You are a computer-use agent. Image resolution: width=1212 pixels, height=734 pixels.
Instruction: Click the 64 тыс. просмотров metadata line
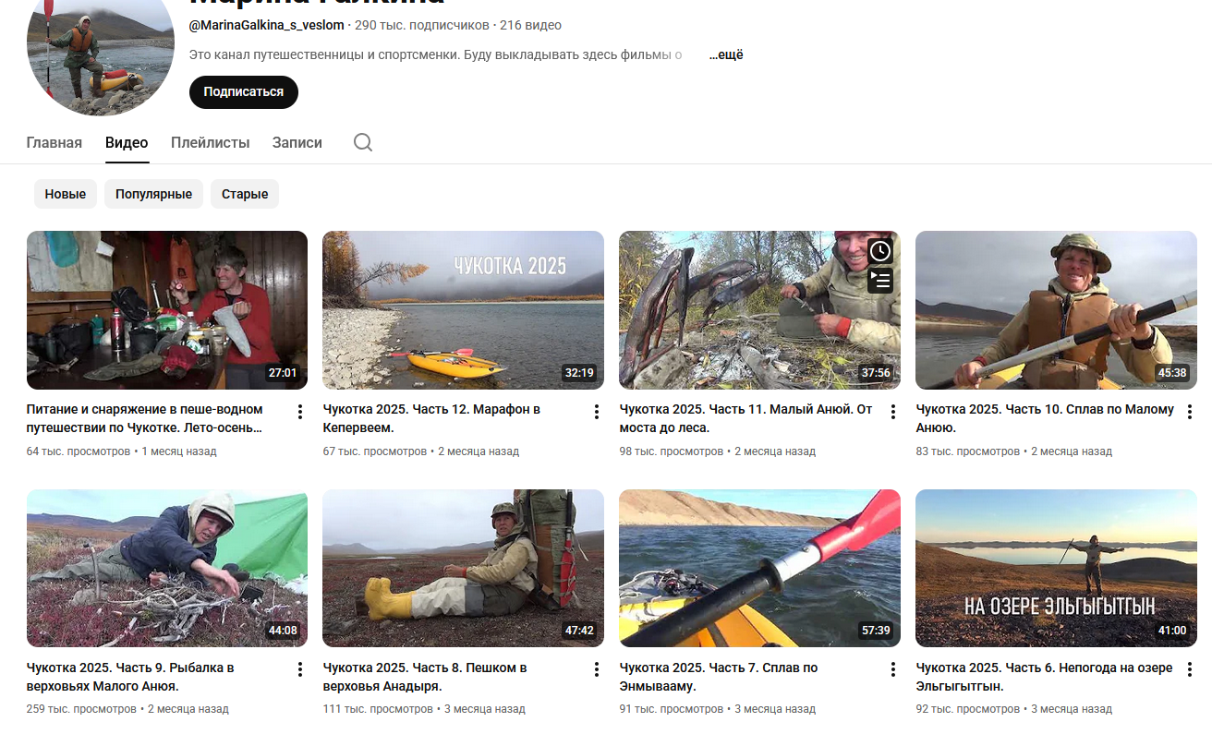pos(122,451)
